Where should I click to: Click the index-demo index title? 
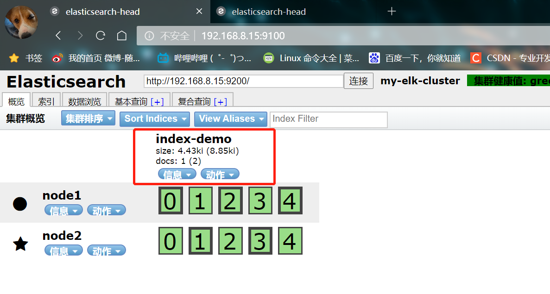coord(194,139)
